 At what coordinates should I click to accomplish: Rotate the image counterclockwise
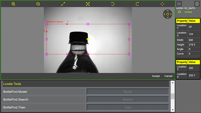[x=113, y=4]
